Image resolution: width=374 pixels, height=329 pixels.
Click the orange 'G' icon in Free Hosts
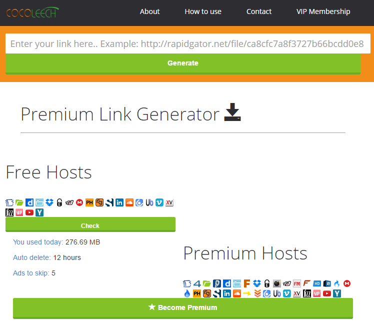[99, 202]
